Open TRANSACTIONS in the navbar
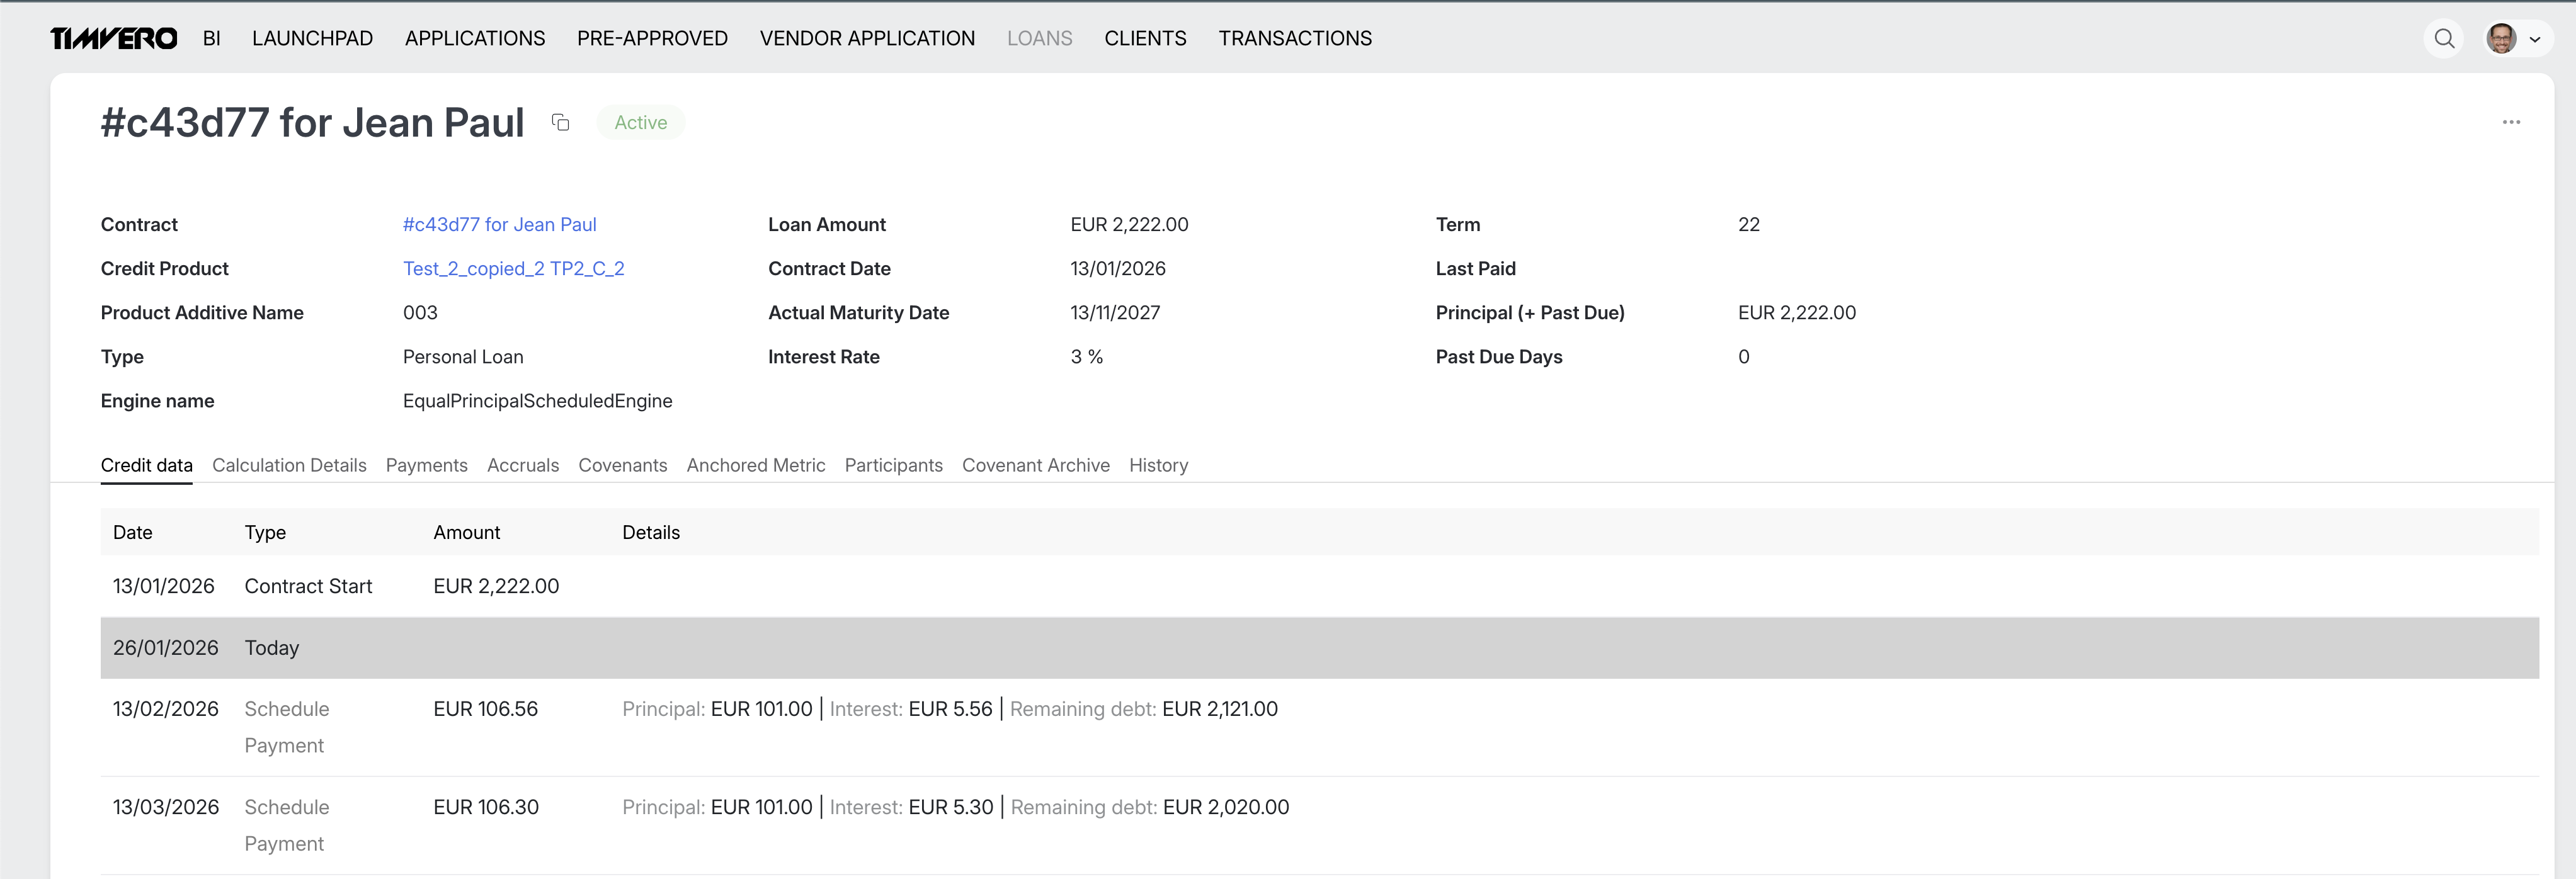2576x879 pixels. [1294, 38]
